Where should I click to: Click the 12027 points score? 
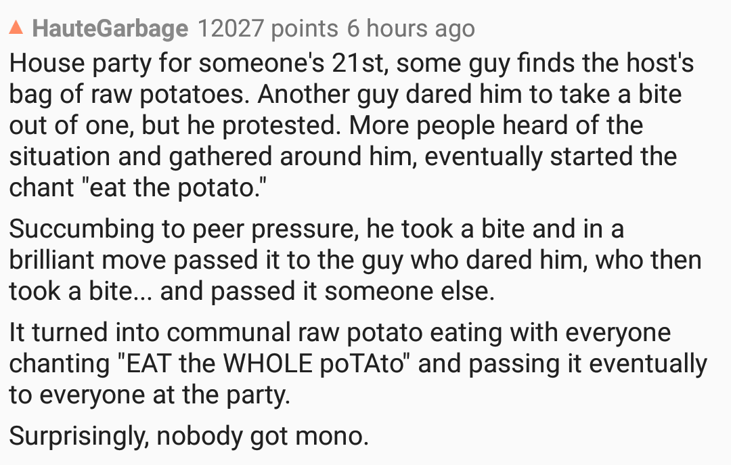267,28
